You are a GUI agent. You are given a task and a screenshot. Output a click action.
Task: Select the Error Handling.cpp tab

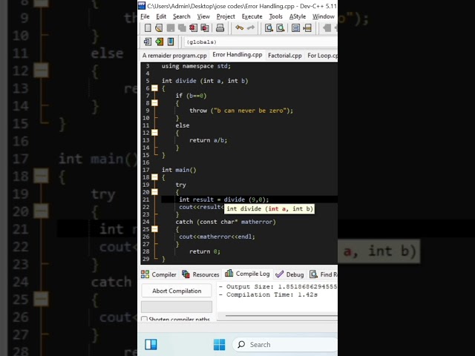point(237,55)
